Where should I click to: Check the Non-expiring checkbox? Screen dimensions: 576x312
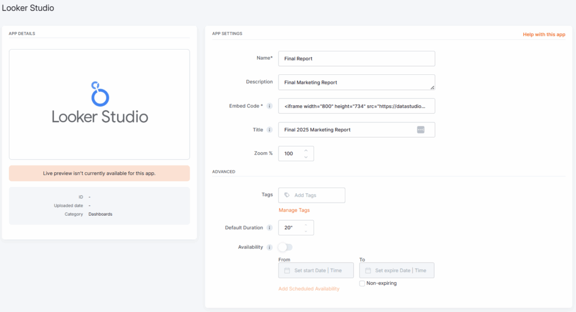(x=362, y=283)
